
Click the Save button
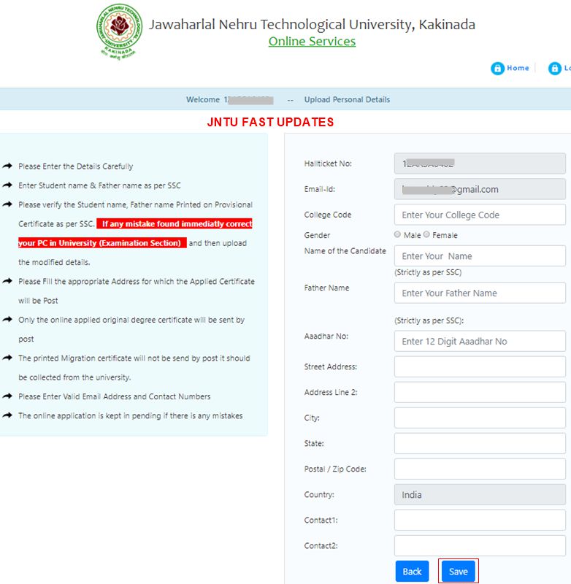(x=458, y=572)
